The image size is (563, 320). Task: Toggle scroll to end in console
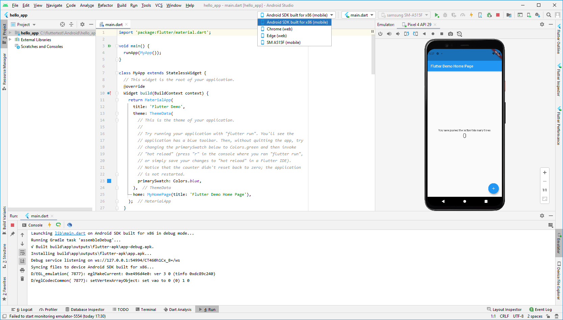point(22,261)
